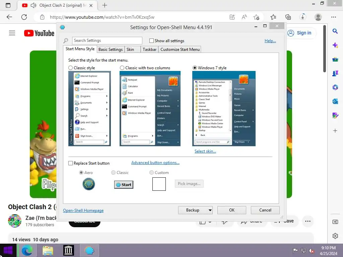Image resolution: width=343 pixels, height=257 pixels.
Task: Open the Help link
Action: tap(270, 41)
